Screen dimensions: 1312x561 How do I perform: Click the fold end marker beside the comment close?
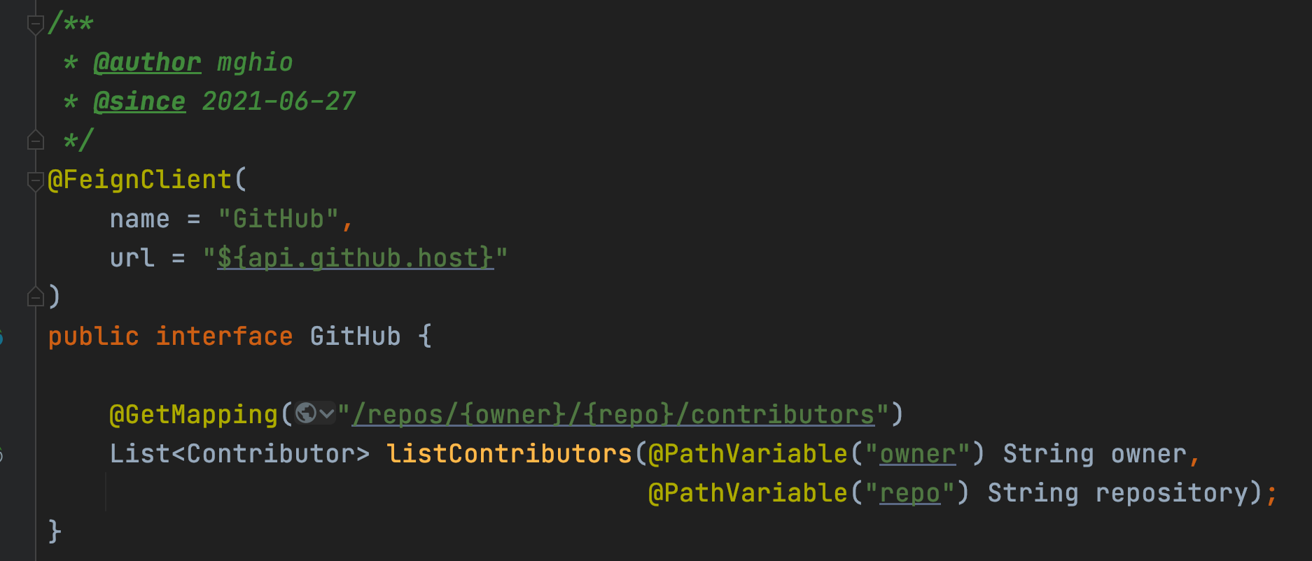coord(35,140)
